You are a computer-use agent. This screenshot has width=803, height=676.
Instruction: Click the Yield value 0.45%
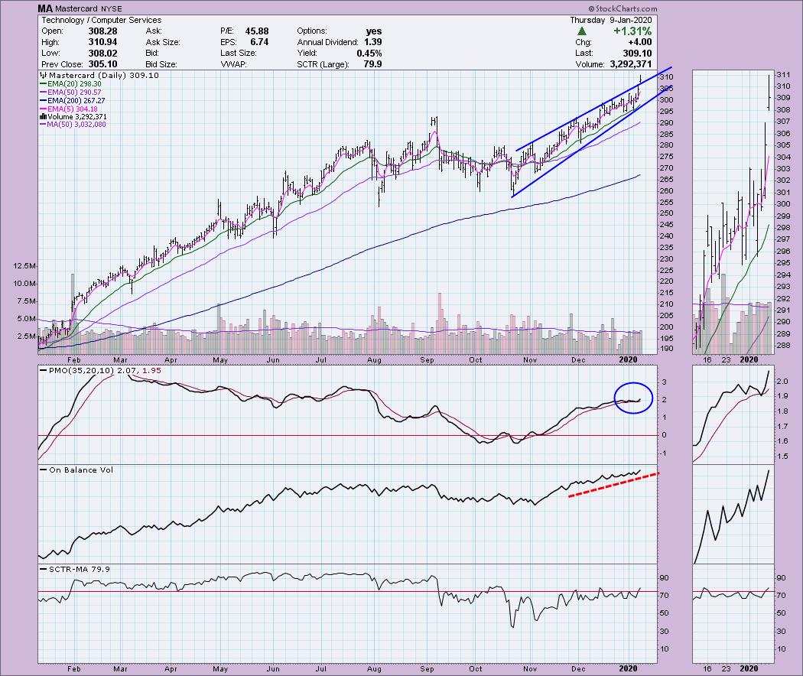tap(369, 54)
